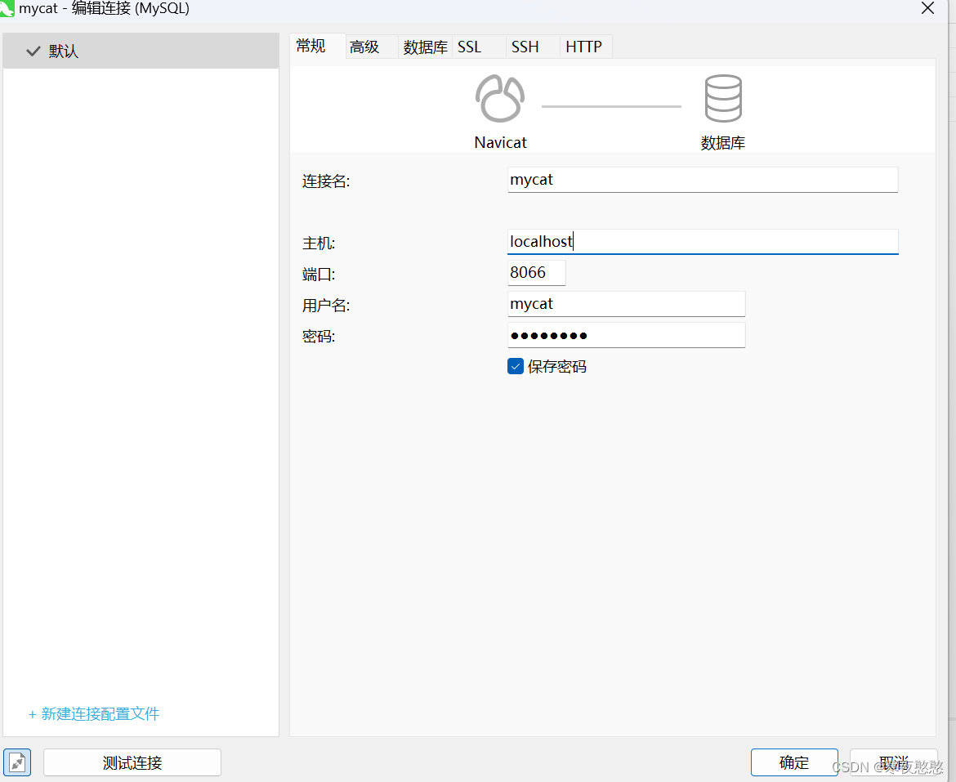The height and width of the screenshot is (782, 956).
Task: Click the Navicat logo icon
Action: (500, 99)
